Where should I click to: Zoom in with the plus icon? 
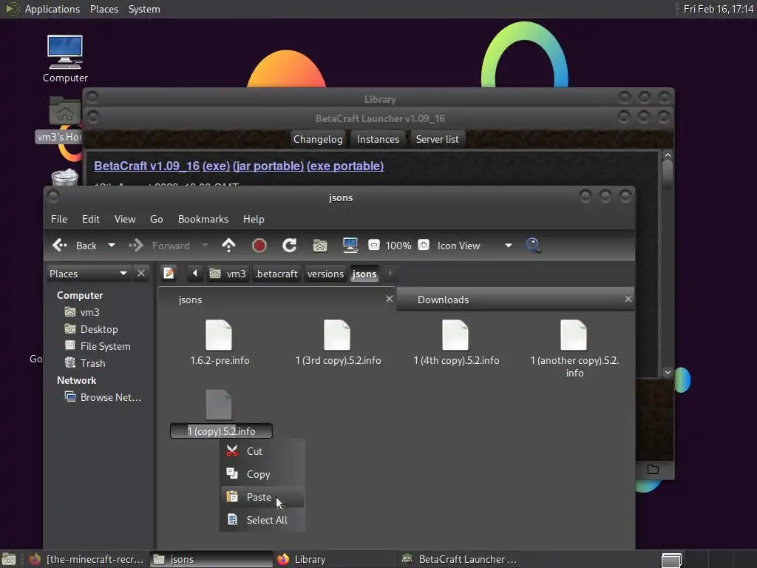click(x=424, y=245)
